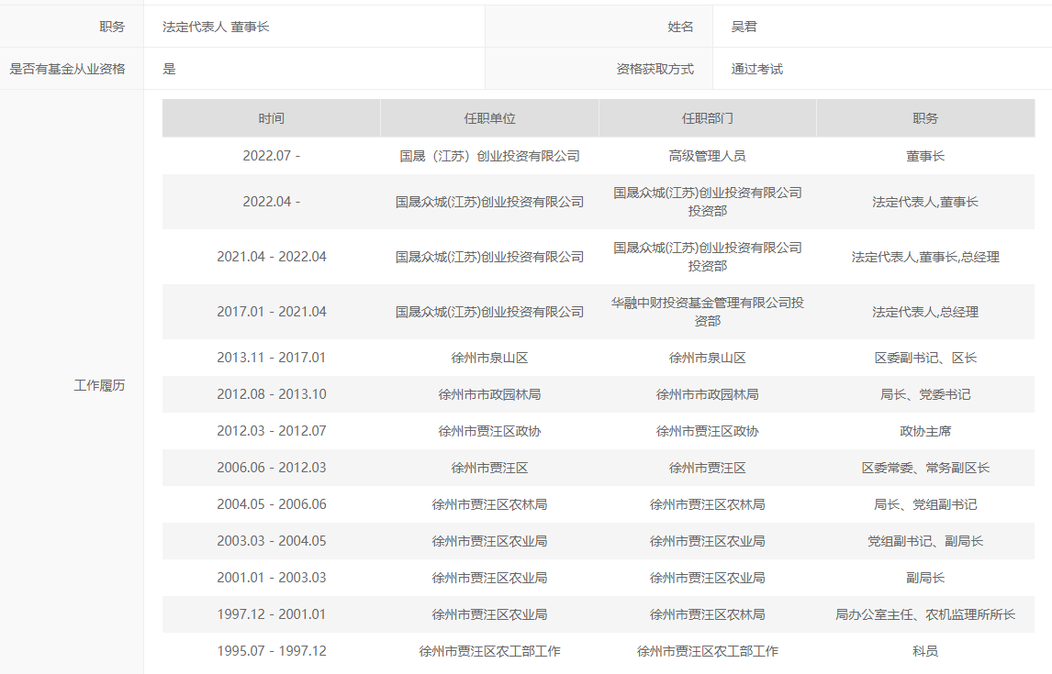
Task: Click the 2013.11 - 2017.01 date cell
Action: point(271,358)
